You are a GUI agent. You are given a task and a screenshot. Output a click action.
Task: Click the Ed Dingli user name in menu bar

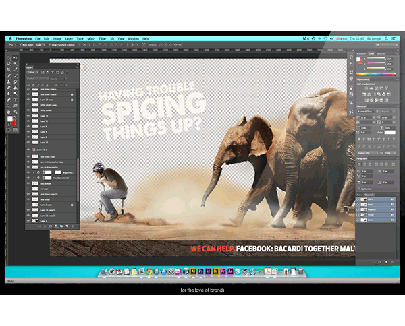pos(374,38)
